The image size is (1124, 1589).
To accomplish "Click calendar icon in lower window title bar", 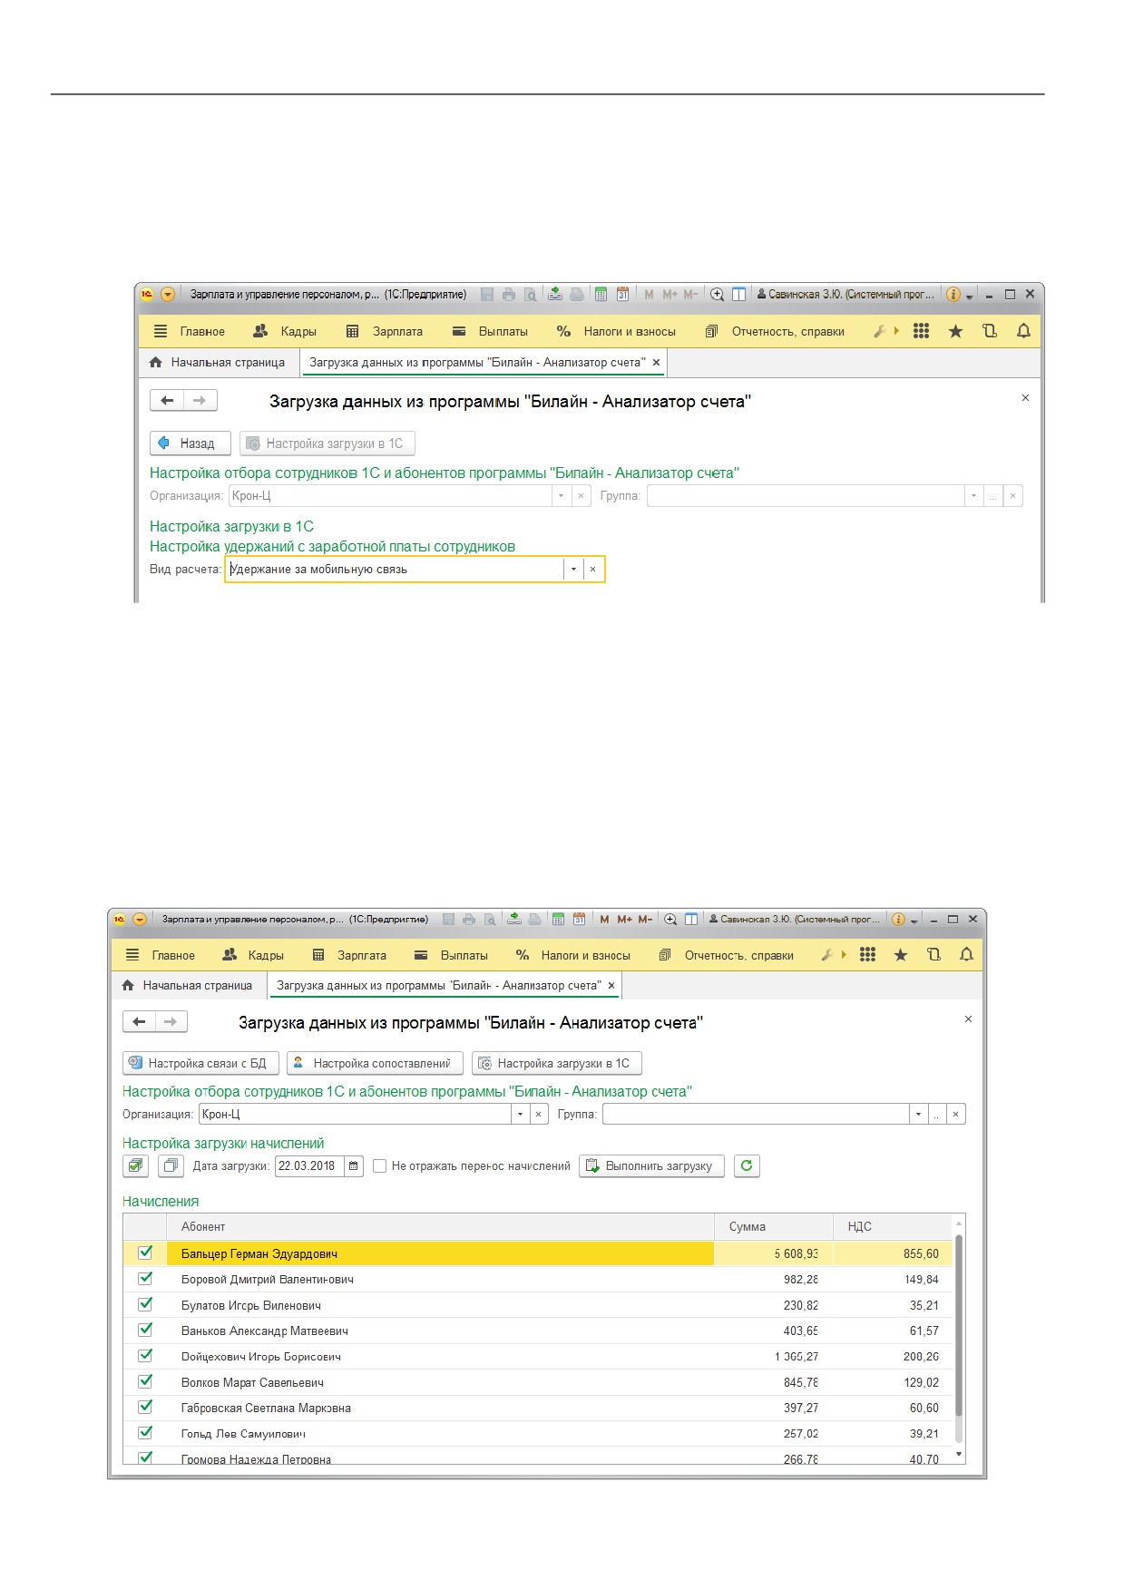I will (579, 919).
